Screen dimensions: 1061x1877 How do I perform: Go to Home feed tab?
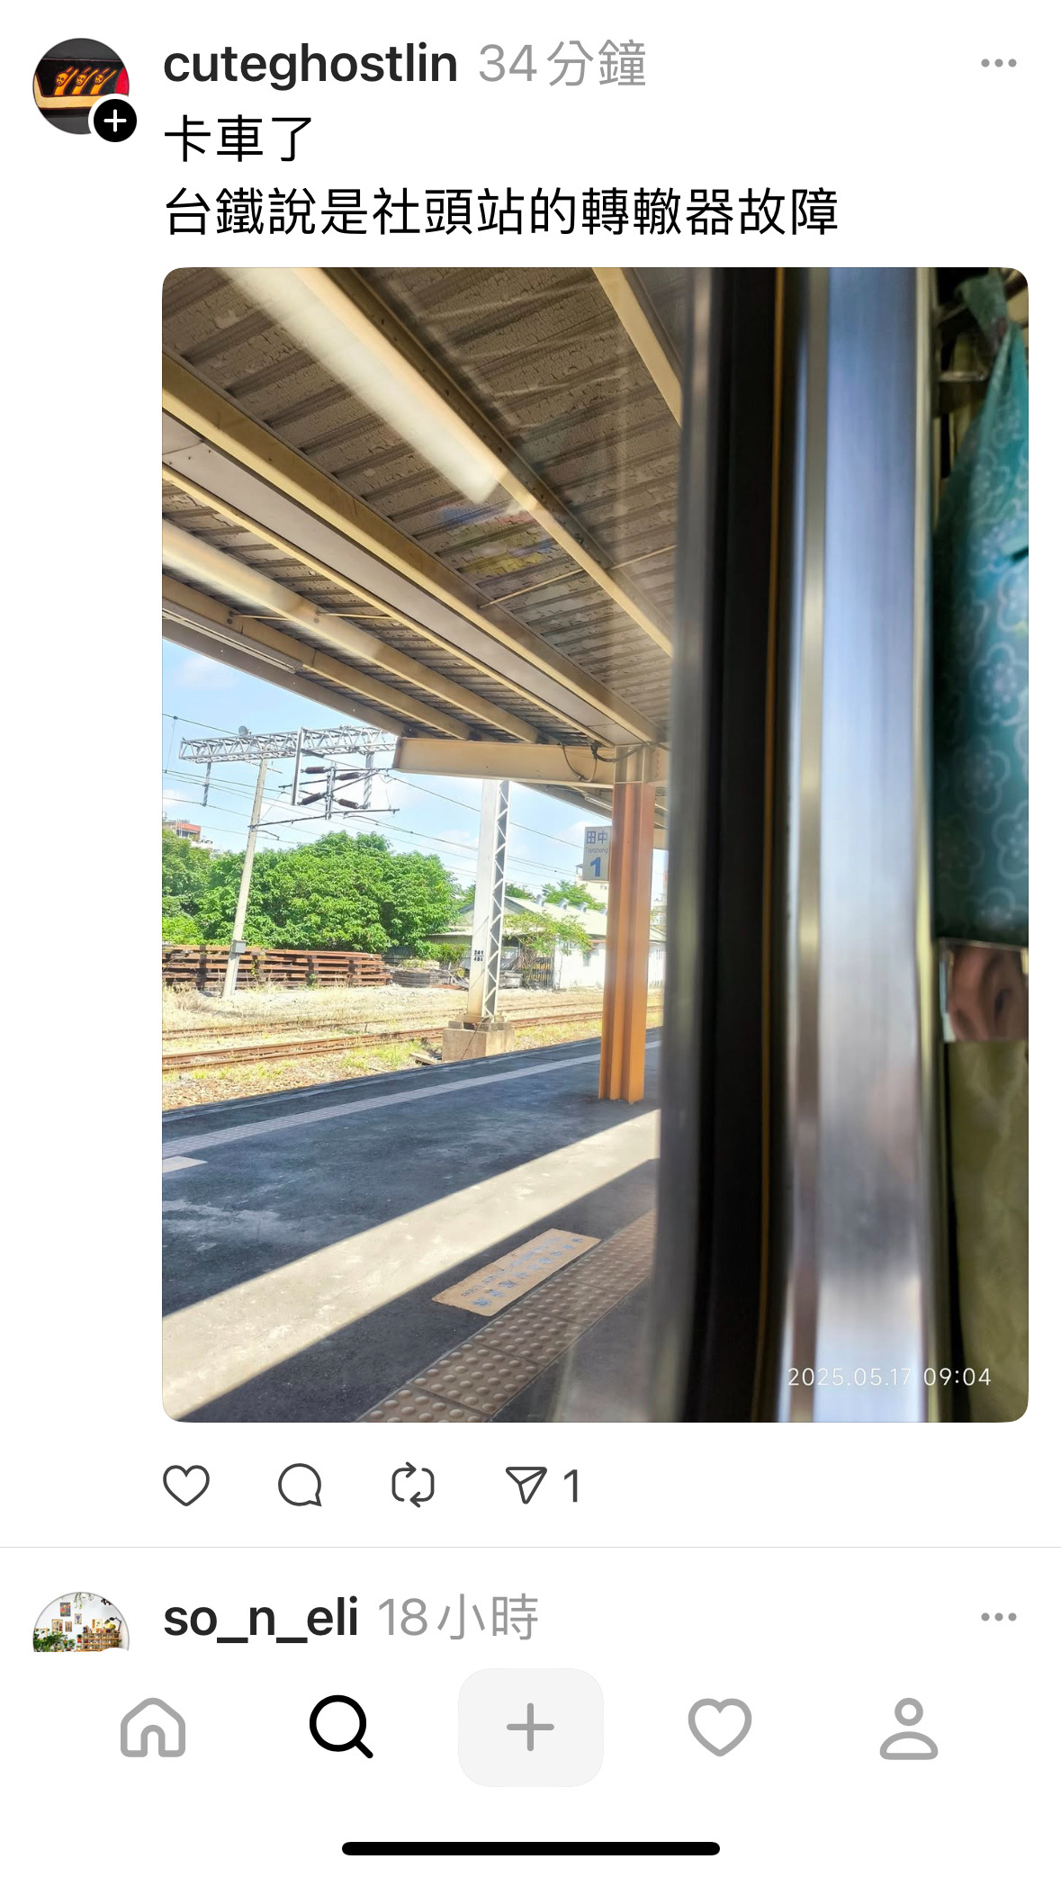click(x=153, y=1727)
